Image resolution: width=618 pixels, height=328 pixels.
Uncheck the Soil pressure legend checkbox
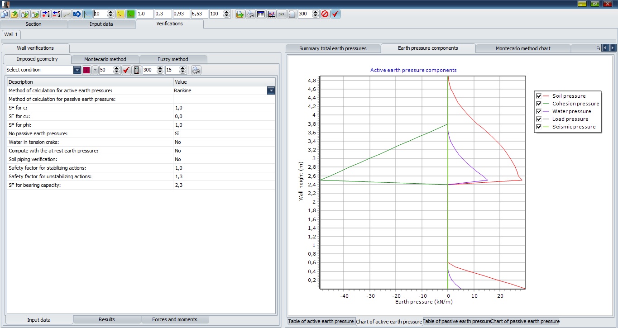[x=539, y=96]
